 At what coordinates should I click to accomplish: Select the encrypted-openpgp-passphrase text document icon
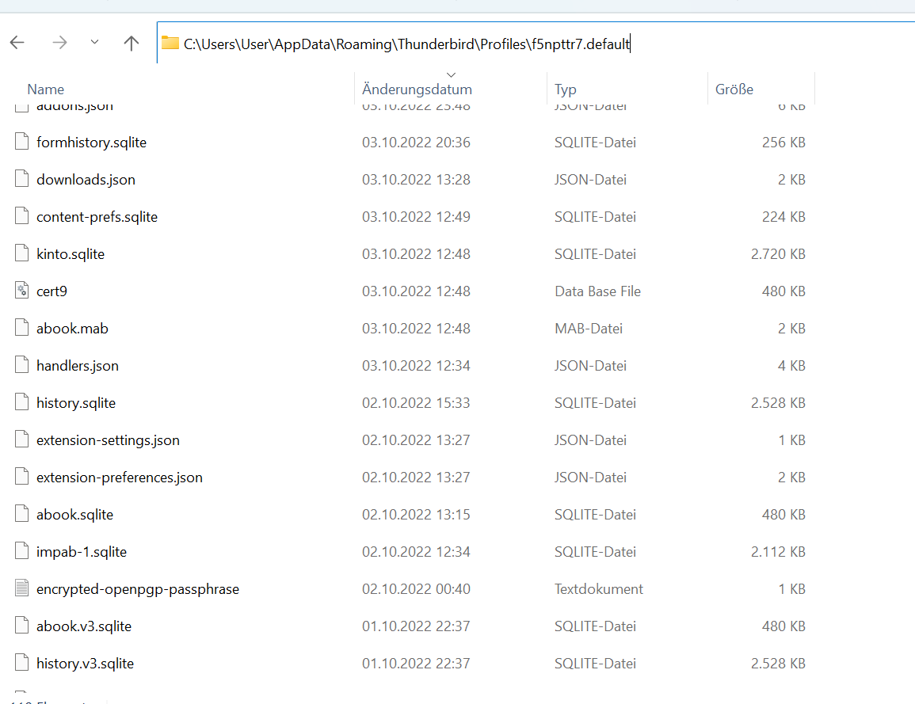pos(21,588)
